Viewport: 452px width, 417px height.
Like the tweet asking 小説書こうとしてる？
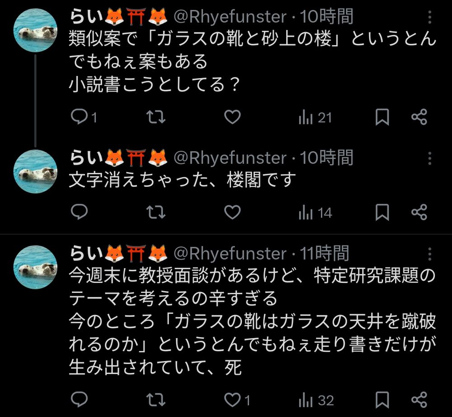(x=232, y=118)
